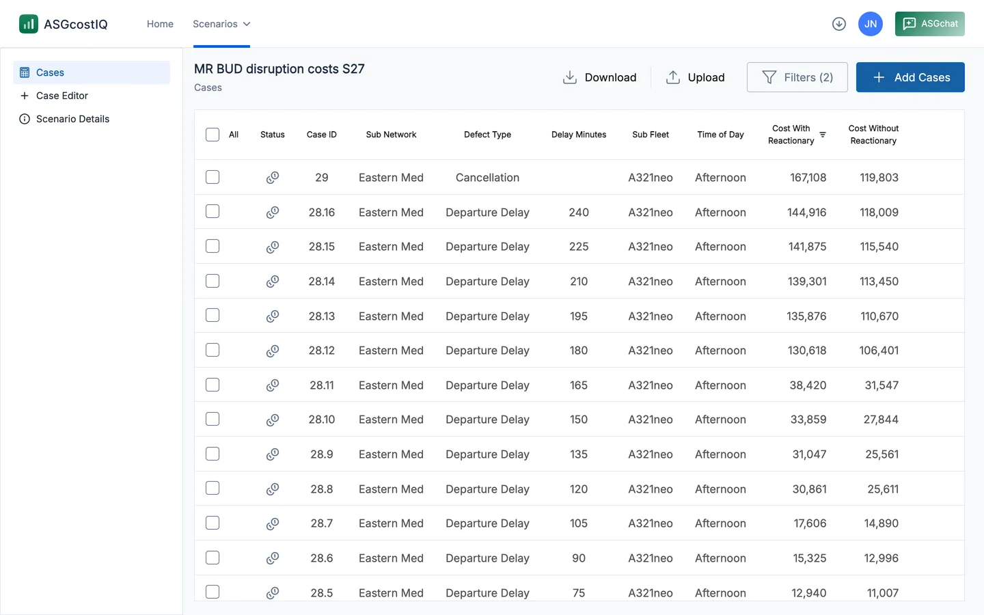Check the box for case 28.10
This screenshot has height=615, width=984.
coord(213,420)
